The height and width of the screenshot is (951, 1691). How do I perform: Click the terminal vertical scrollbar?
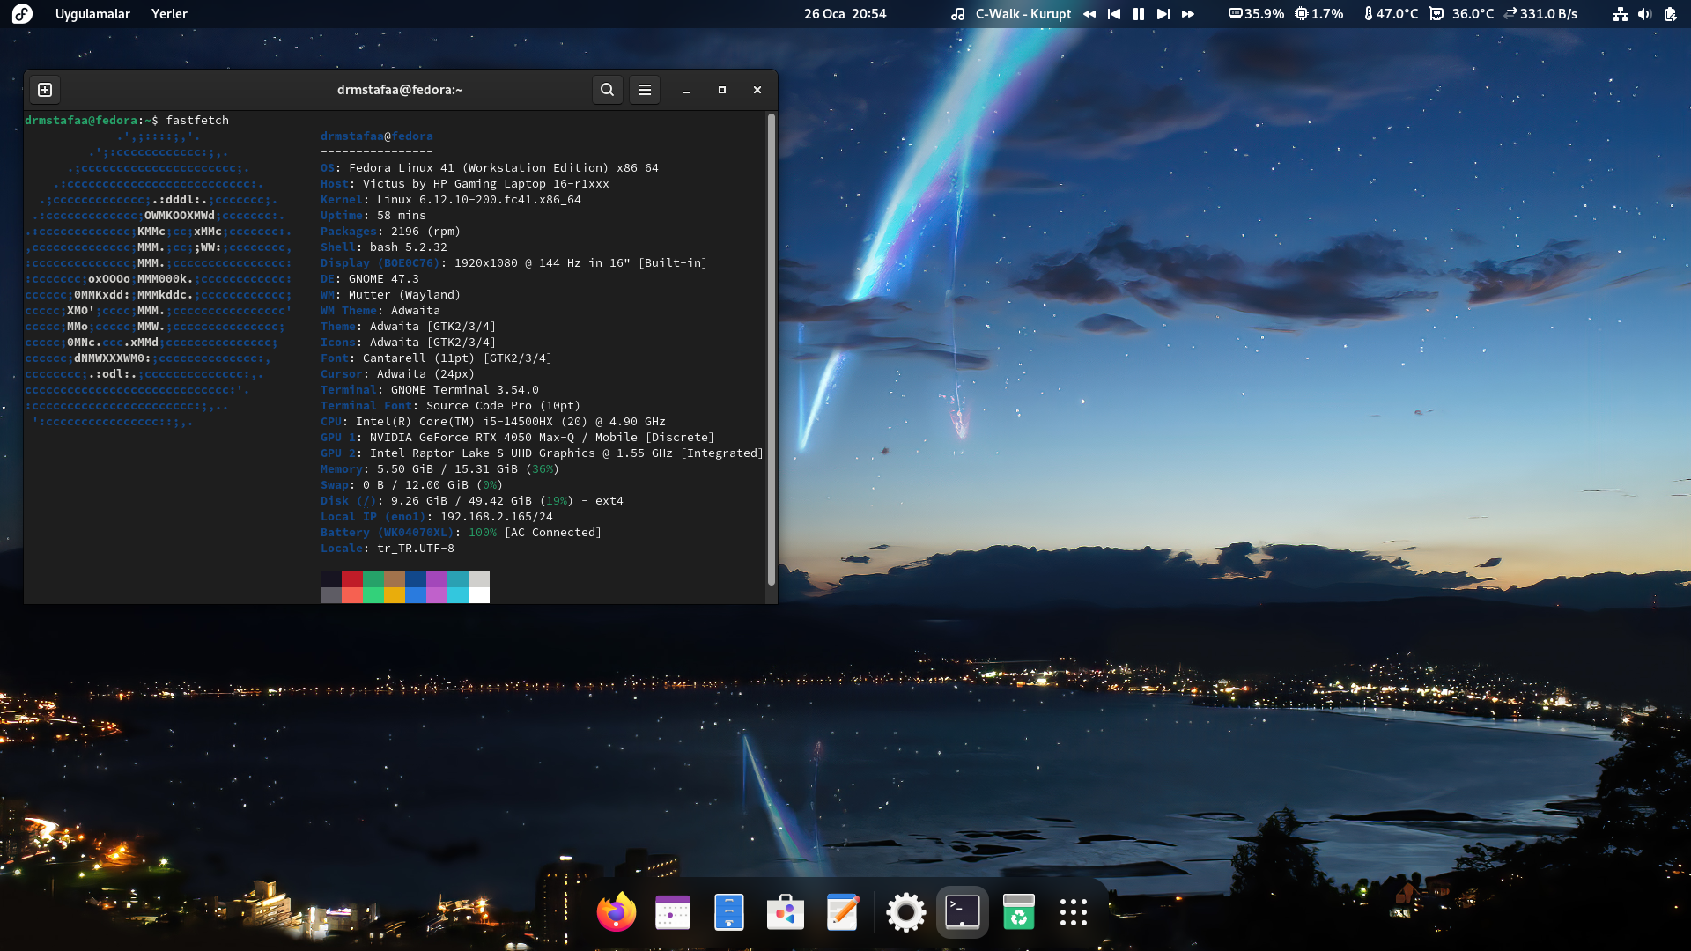click(x=771, y=350)
